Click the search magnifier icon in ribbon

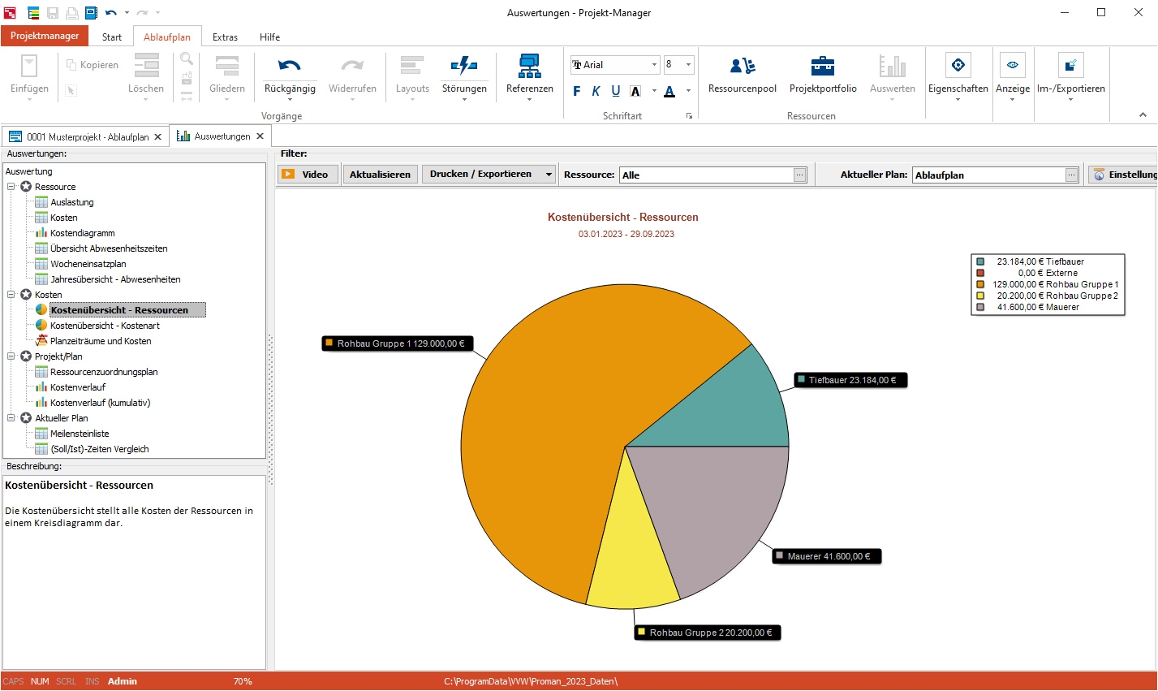click(187, 59)
